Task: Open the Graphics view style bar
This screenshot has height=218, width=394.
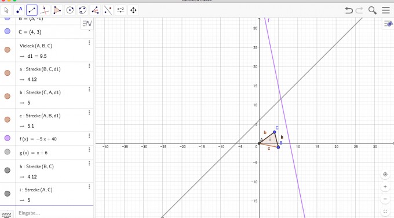Action: [x=388, y=24]
